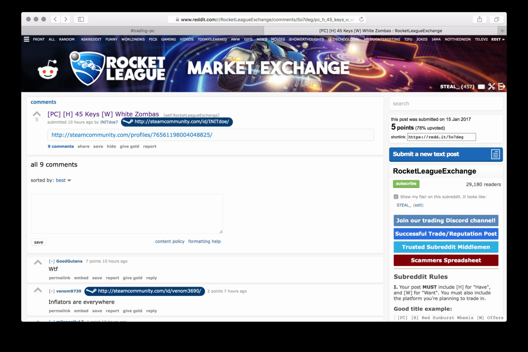Open the Scammers Spreadsheet link
Image resolution: width=528 pixels, height=352 pixels.
point(446,260)
